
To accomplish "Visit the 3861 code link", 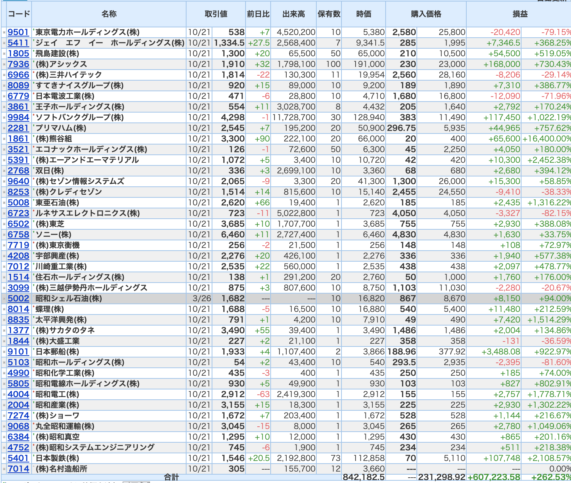I will point(18,107).
